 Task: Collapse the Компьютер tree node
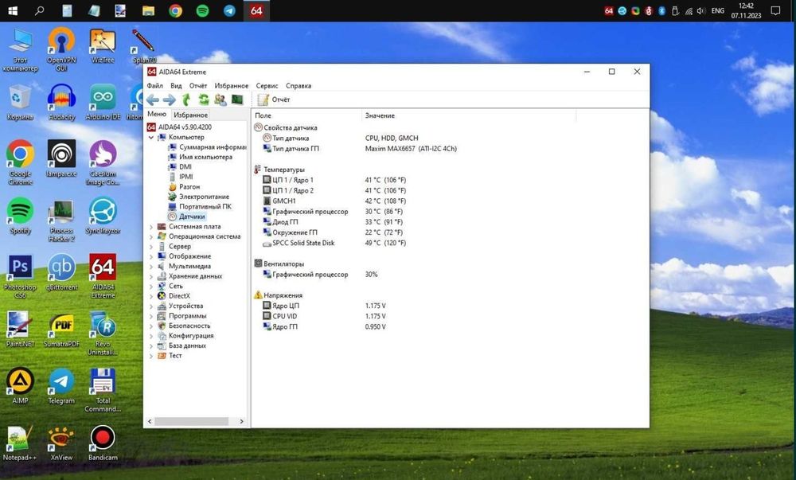[151, 137]
